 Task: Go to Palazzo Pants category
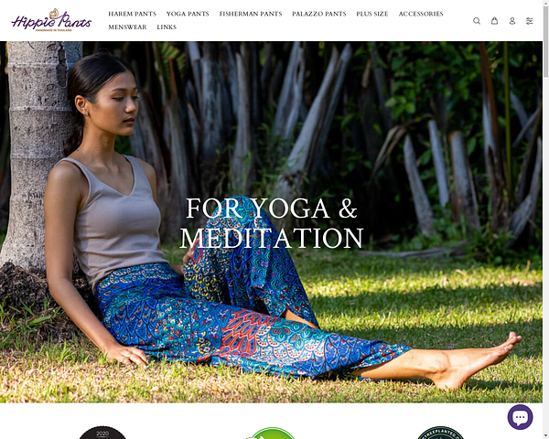(x=319, y=14)
